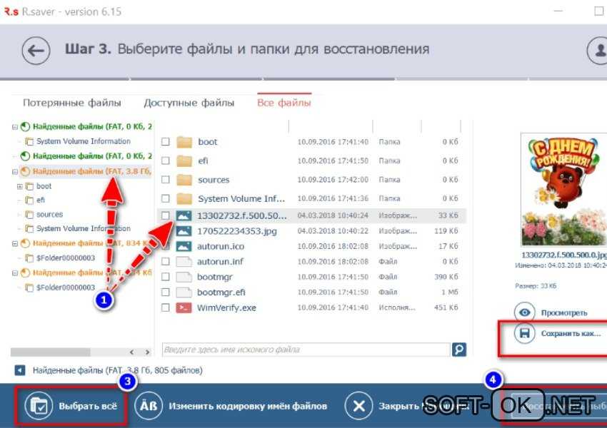Collapse the first Найденные файлы tree node
This screenshot has width=607, height=428.
pyautogui.click(x=14, y=127)
